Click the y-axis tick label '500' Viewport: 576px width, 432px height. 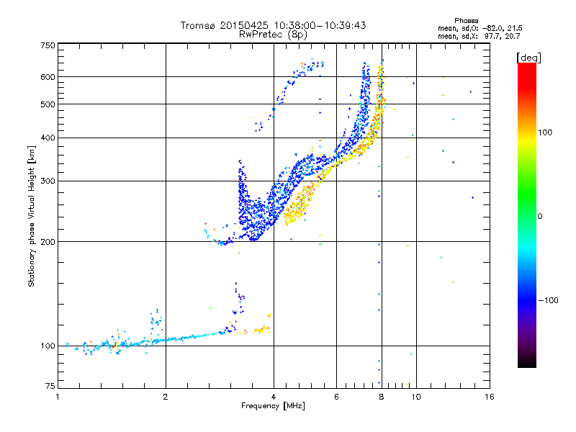point(48,104)
